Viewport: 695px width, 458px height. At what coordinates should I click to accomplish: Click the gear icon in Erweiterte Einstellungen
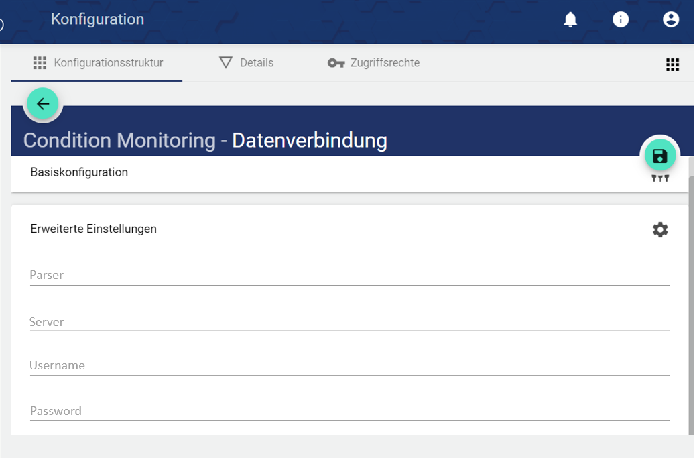point(660,230)
